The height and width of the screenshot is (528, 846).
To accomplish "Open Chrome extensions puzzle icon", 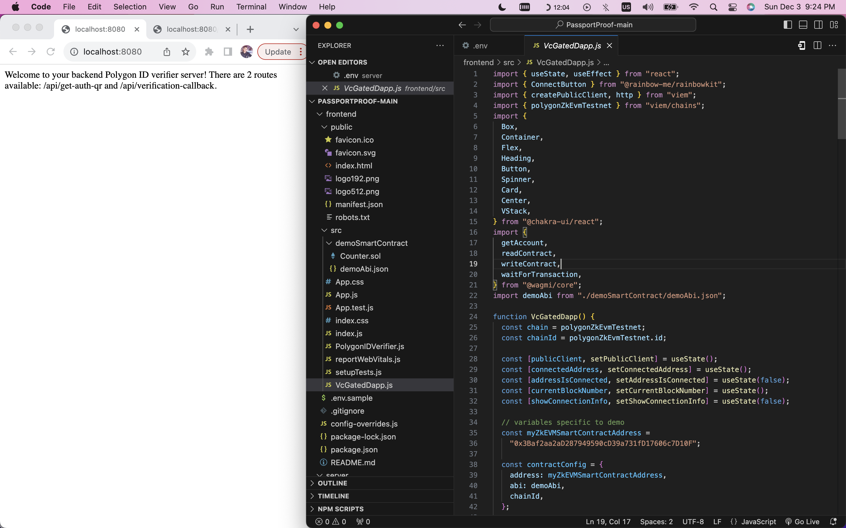I will (x=209, y=52).
